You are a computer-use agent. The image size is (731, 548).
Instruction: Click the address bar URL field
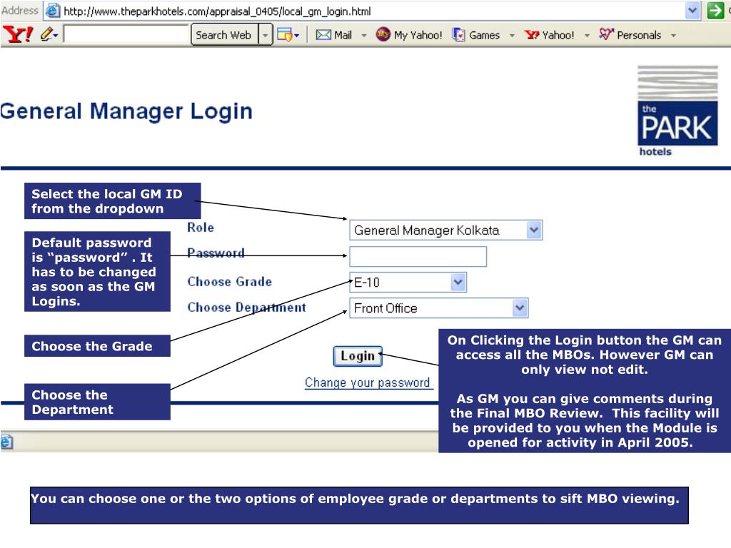tap(373, 11)
